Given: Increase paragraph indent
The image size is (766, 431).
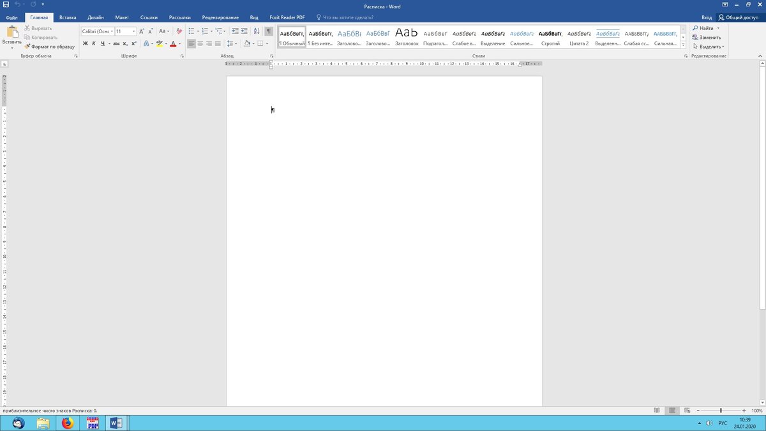Looking at the screenshot, I should (244, 31).
